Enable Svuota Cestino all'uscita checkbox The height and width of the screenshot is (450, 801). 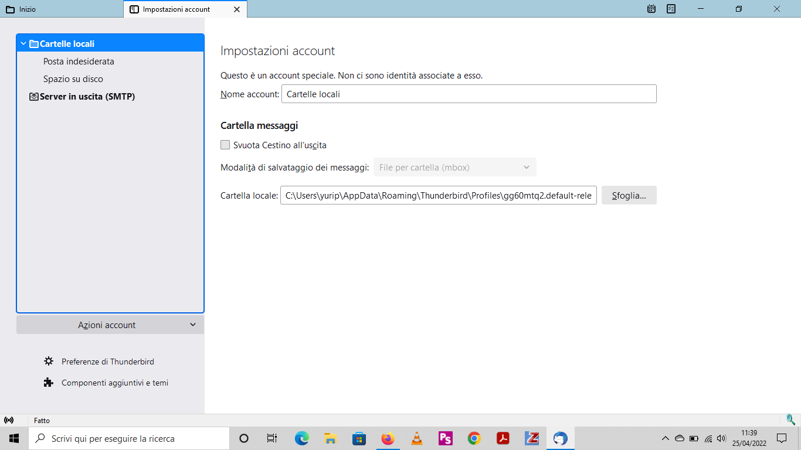(x=225, y=145)
